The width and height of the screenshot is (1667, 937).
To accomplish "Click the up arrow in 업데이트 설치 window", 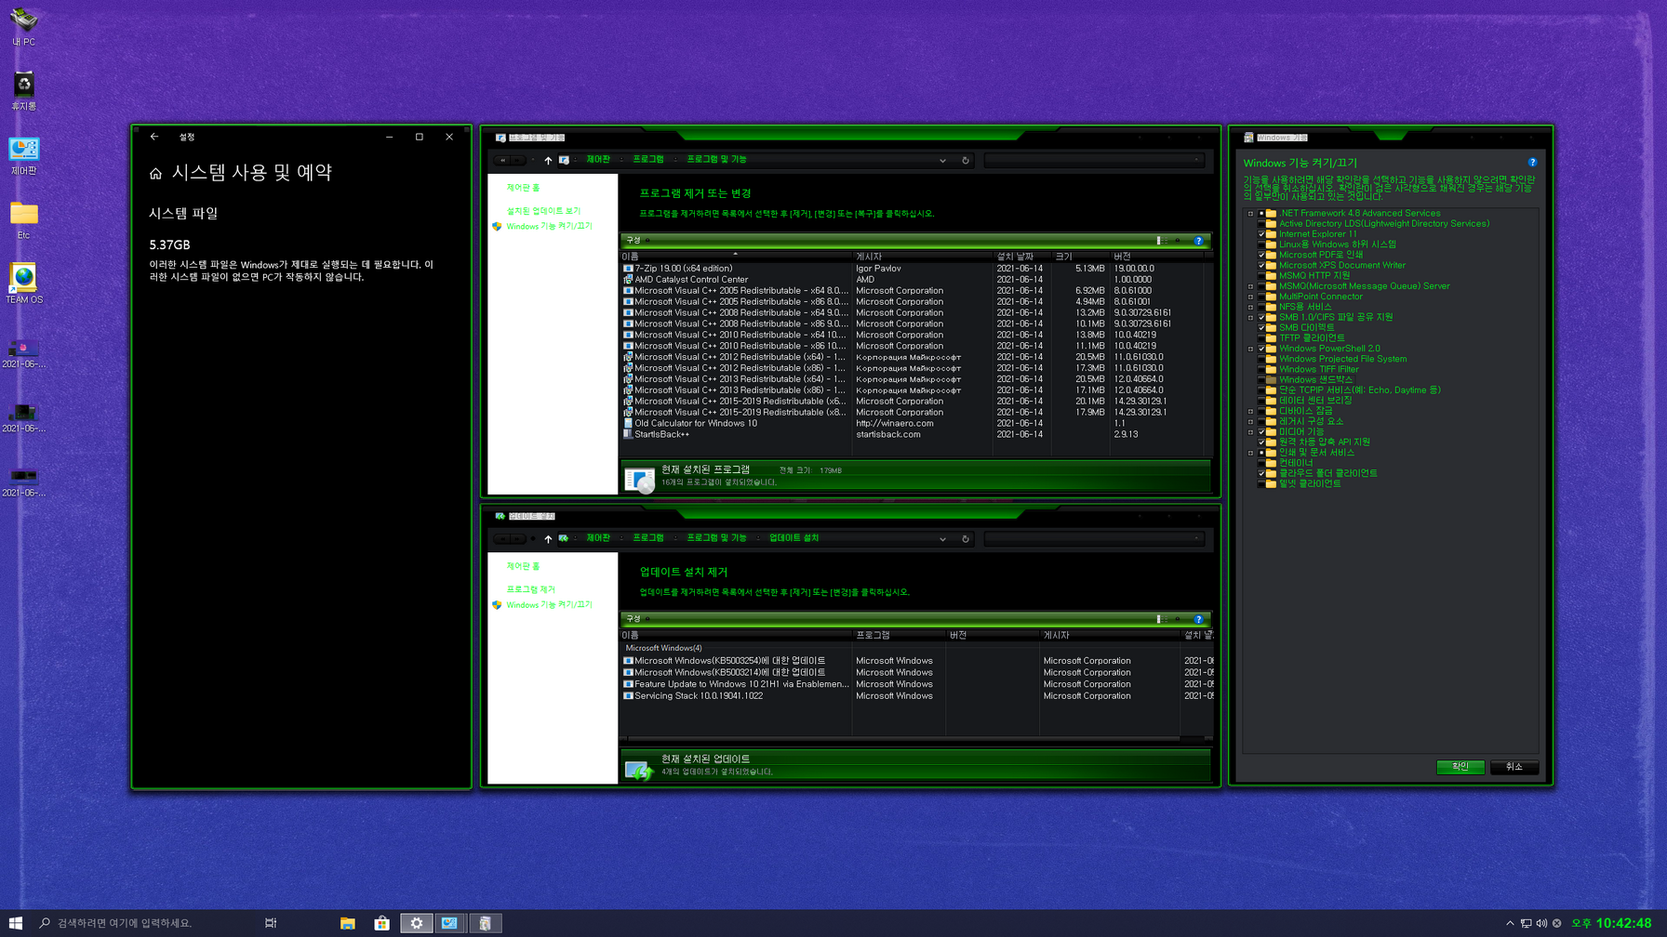I will (x=548, y=538).
